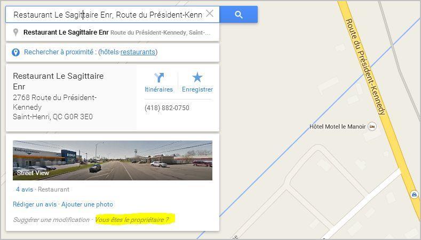Viewport: 421px width, 240px height.
Task: Clear the search box with the X
Action: point(209,13)
